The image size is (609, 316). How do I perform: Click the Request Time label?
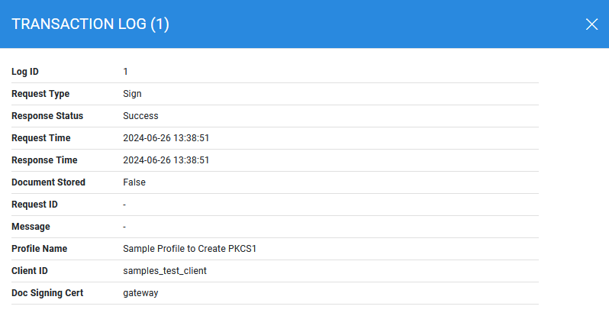41,138
